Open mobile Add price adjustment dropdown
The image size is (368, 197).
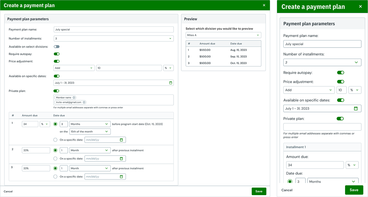[x=309, y=90]
